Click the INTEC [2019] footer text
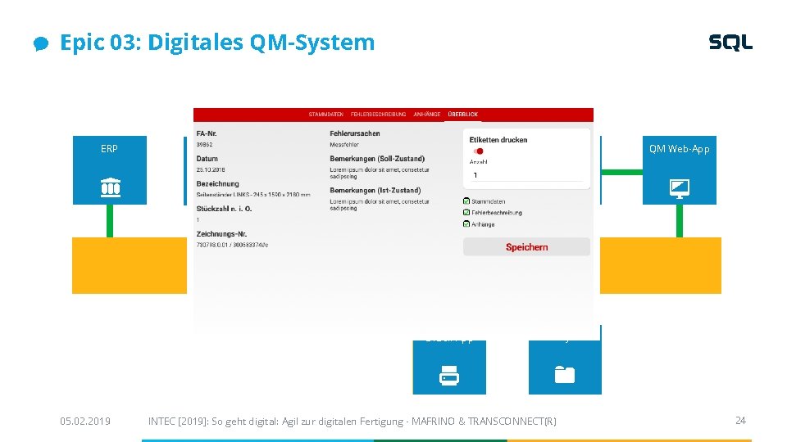 [x=352, y=422]
